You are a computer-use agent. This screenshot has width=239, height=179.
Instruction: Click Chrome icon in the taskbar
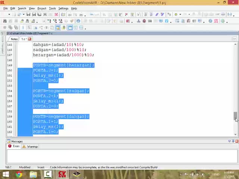(19, 174)
